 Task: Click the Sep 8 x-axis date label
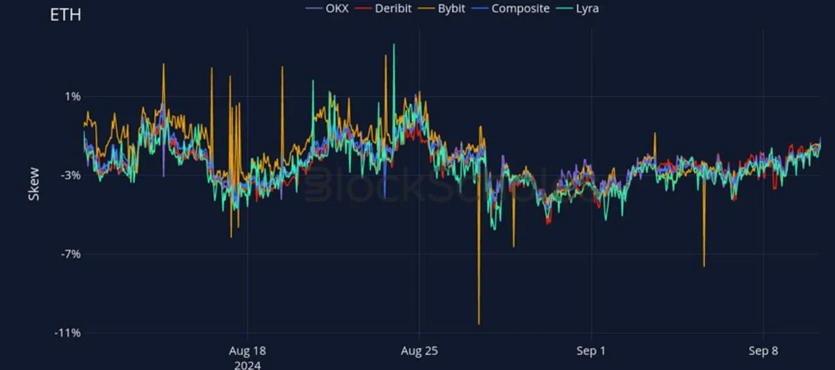click(763, 351)
